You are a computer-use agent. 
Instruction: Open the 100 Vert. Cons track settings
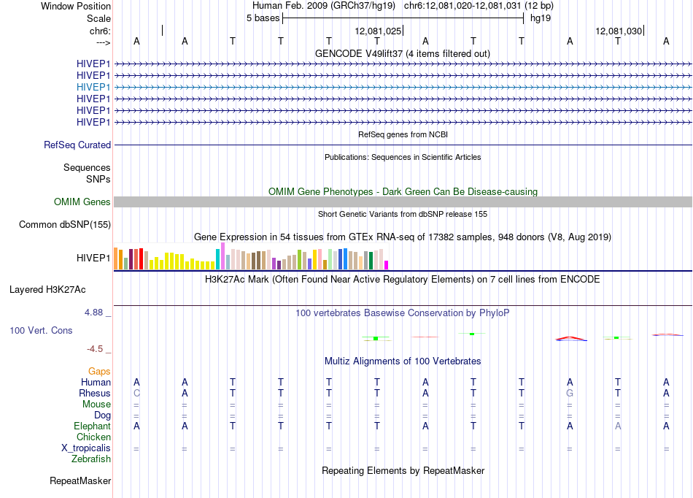click(x=41, y=330)
